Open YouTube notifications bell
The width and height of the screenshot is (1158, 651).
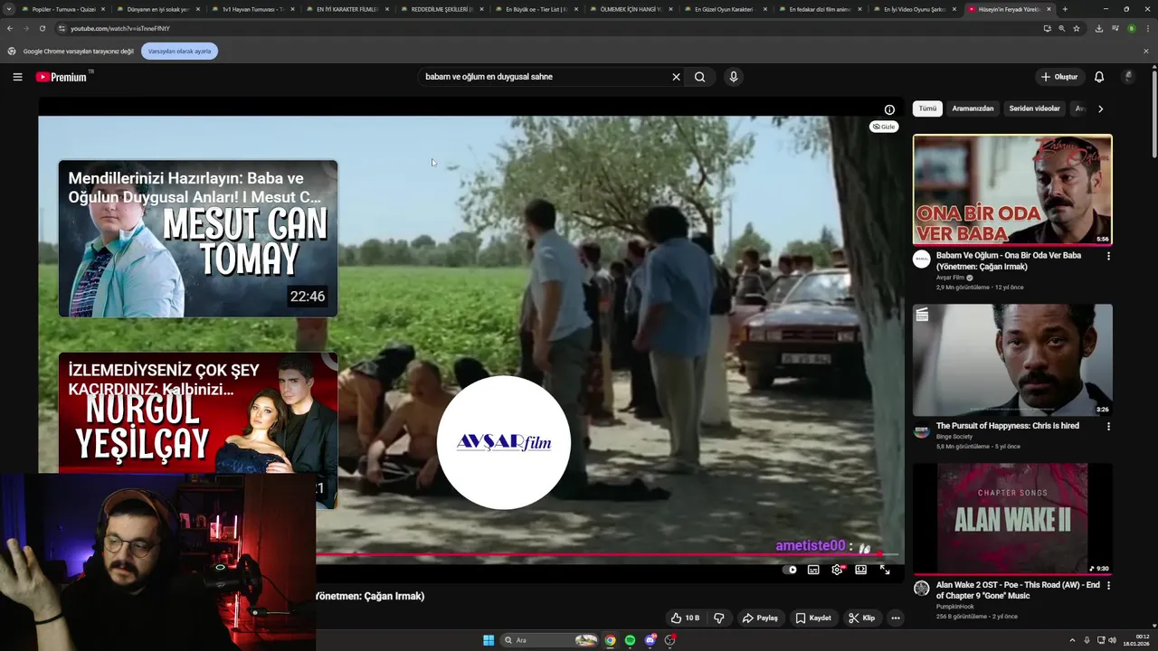click(1099, 77)
